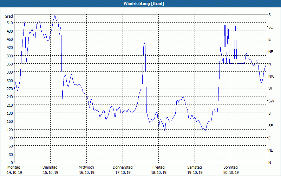281x176 pixels.
Task: Click the 0 value on left axis
Action: pyautogui.click(x=11, y=163)
